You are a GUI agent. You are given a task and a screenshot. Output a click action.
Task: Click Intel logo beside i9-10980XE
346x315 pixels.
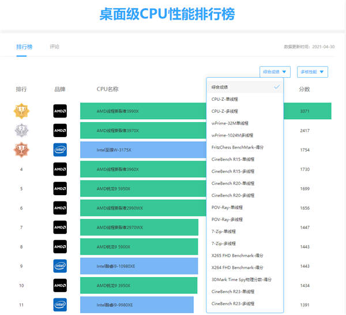pos(60,266)
